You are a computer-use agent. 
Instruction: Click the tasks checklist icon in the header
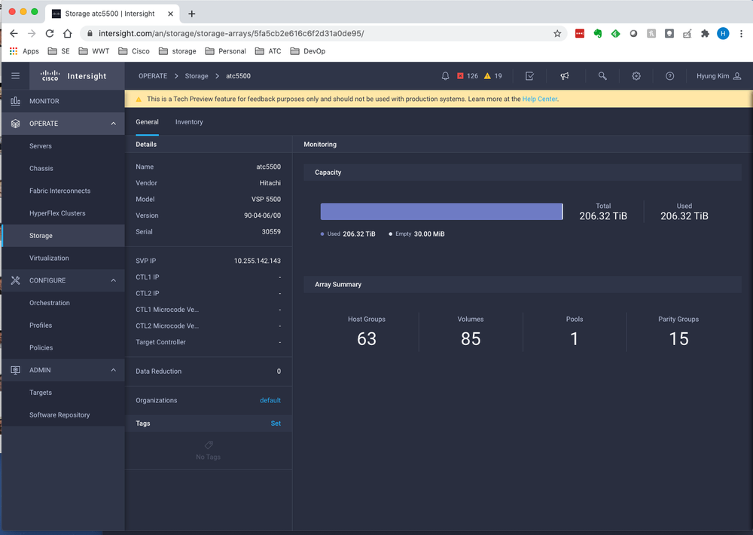(529, 75)
